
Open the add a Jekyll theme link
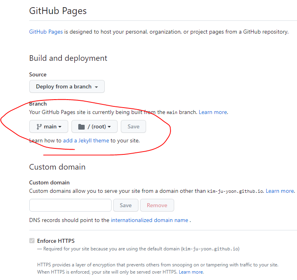[x=86, y=140]
